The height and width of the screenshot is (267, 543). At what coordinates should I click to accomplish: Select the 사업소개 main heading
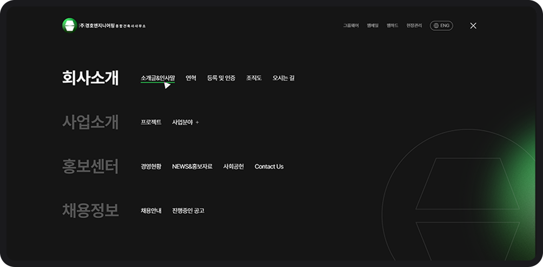(90, 122)
